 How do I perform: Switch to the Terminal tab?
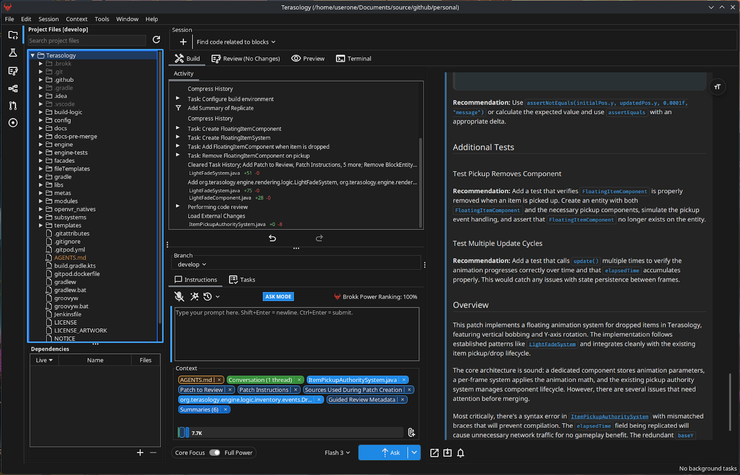[x=354, y=59]
